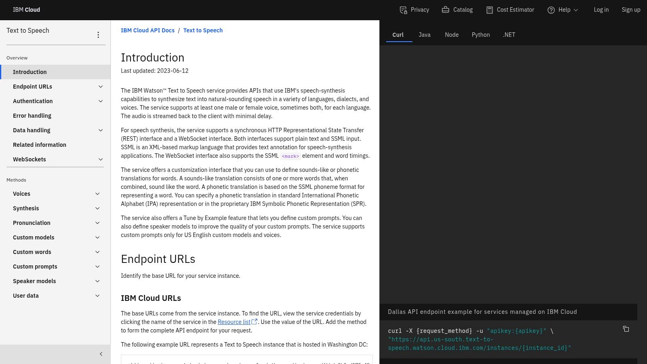Collapse the sidebar with the chevron icon
Viewport: 647px width, 364px height.
point(101,354)
